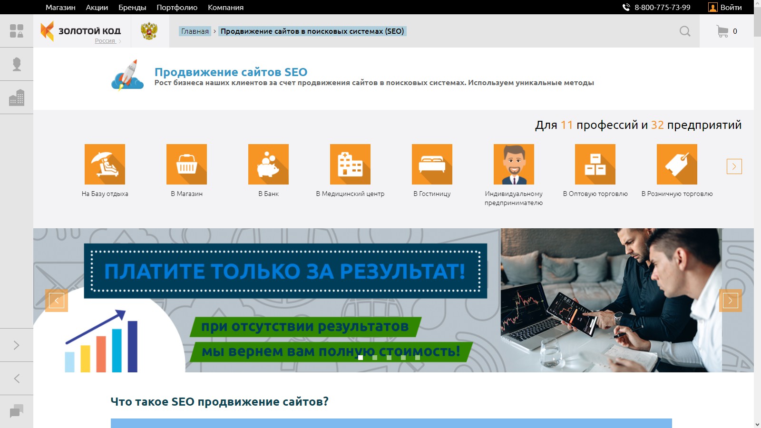Open the chat bubbles sidebar icon
The width and height of the screenshot is (761, 428).
[x=17, y=411]
